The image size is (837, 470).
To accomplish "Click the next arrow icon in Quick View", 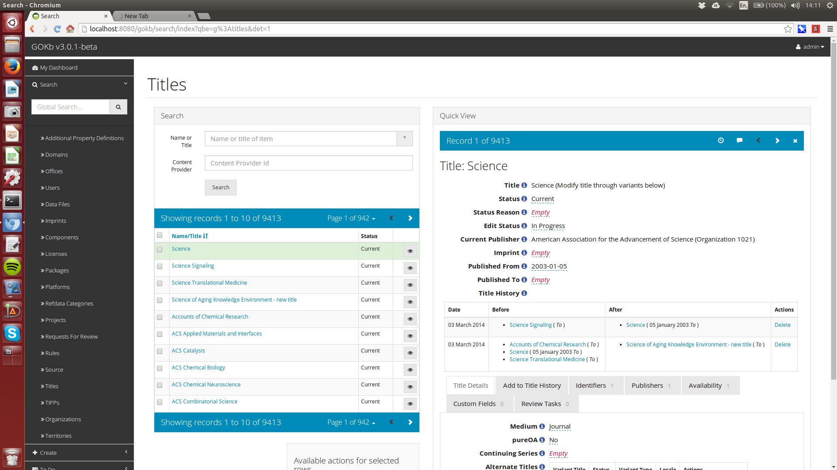I will point(777,141).
